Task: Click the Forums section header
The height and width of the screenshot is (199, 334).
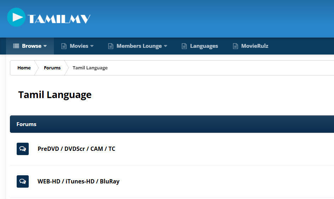Action: tap(172, 124)
